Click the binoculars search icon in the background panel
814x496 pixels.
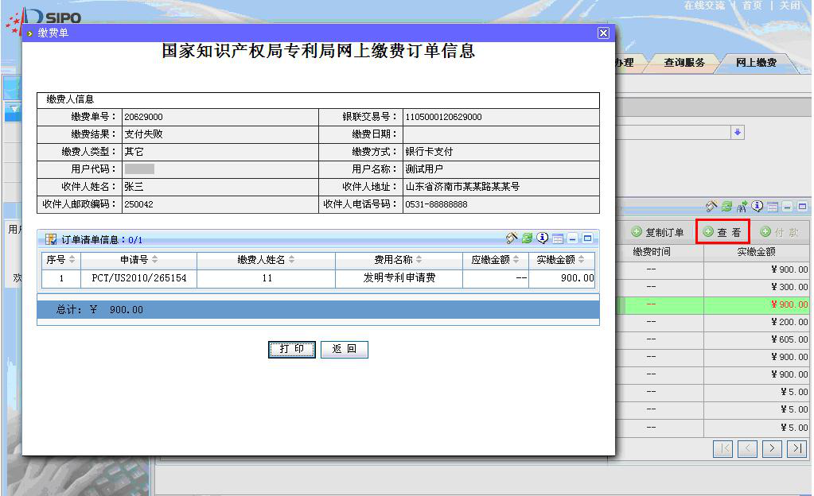click(x=742, y=207)
